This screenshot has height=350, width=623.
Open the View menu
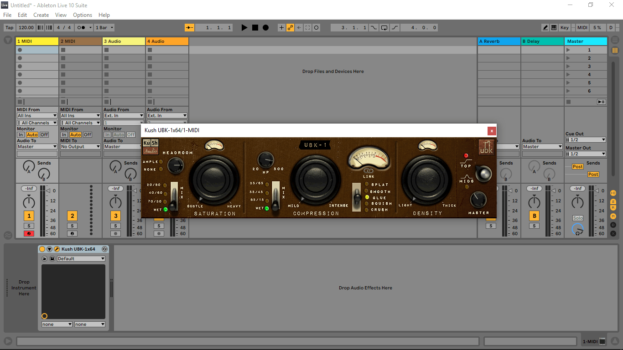click(x=61, y=15)
